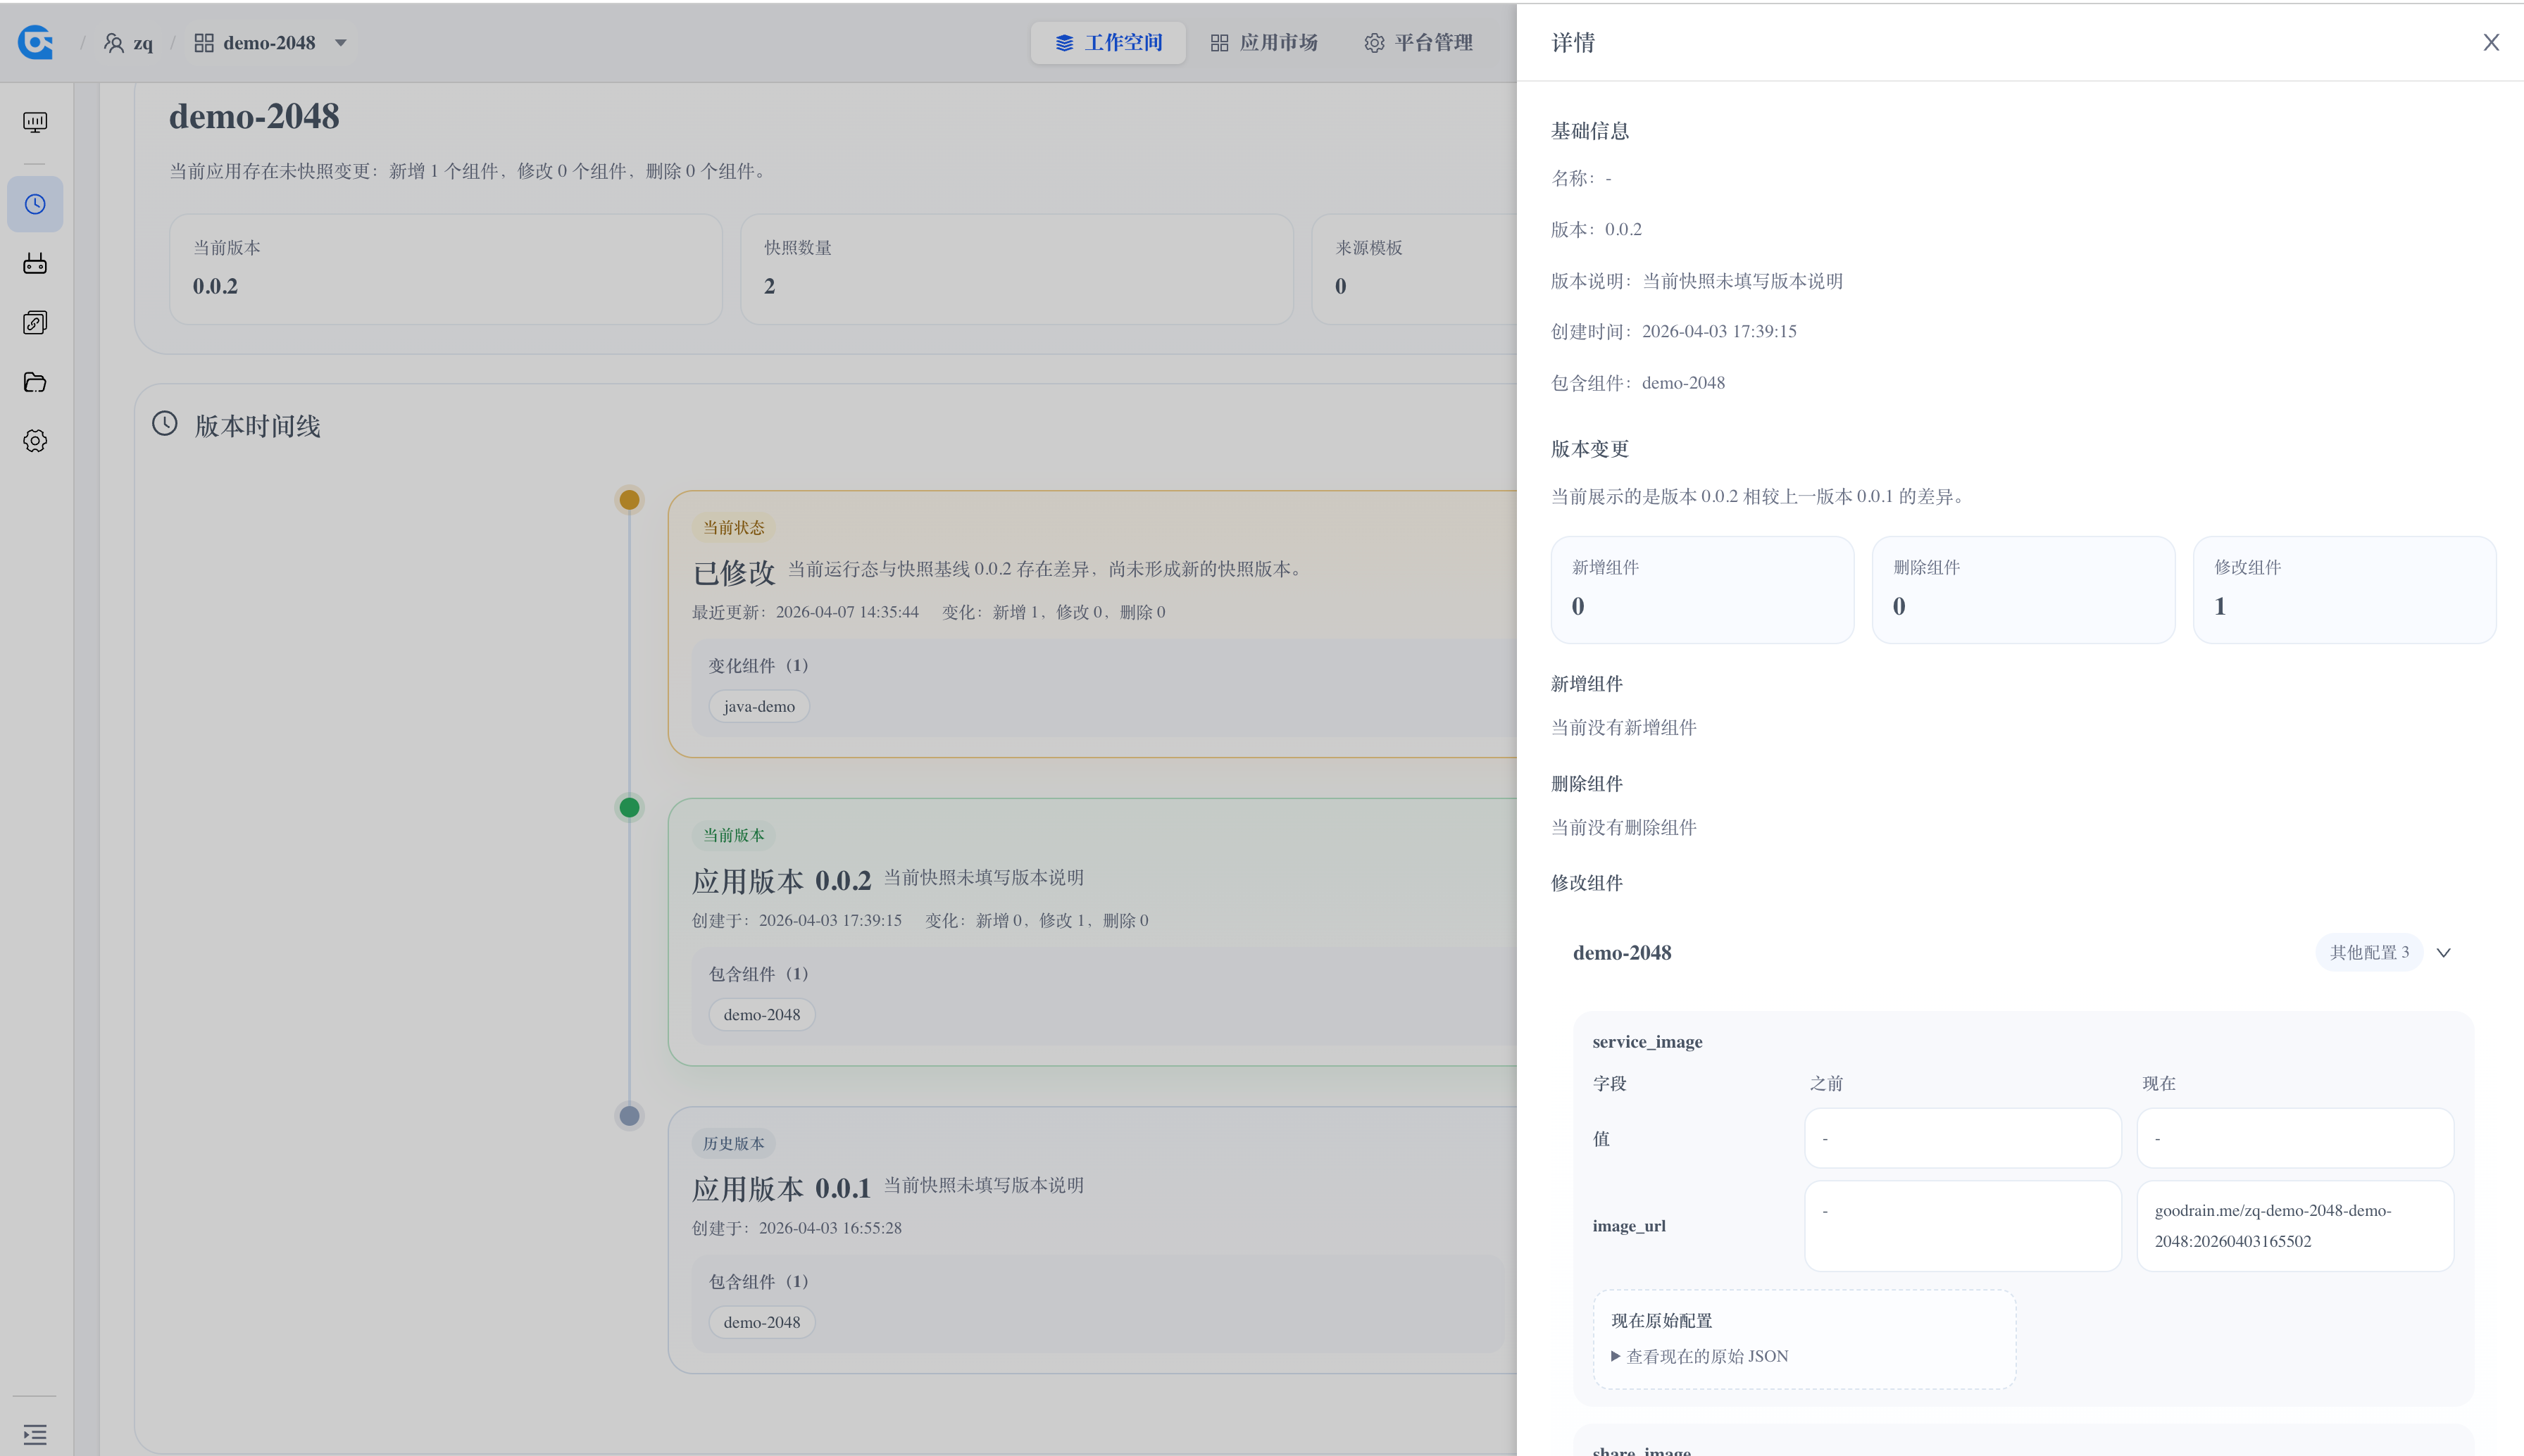Screen dimensions: 2524x1456
Task: Click the java-demo component tag
Action: coord(759,706)
